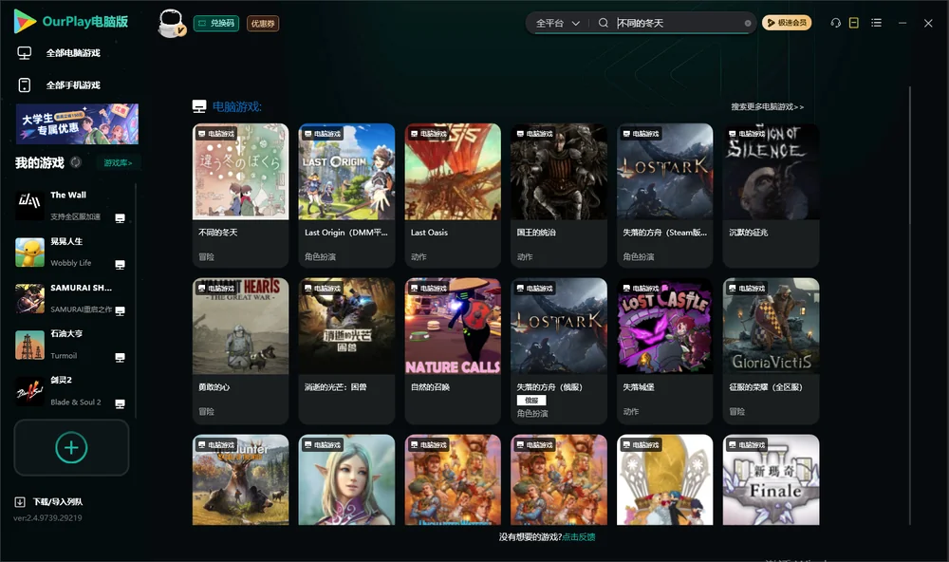Click the PC icon beside Blade & Soul 2

coord(120,404)
